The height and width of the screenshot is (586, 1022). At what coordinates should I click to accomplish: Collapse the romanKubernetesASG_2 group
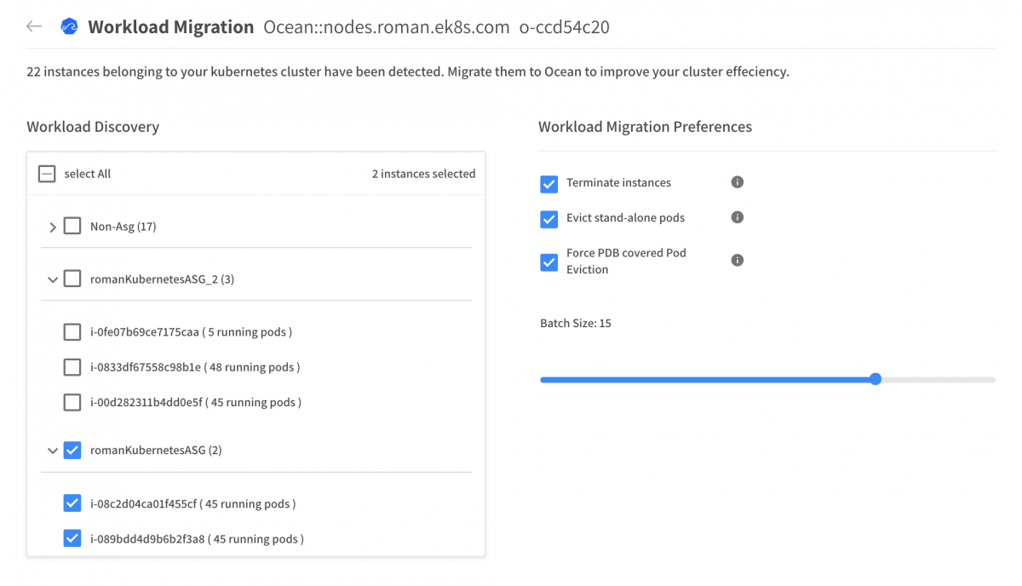pyautogui.click(x=53, y=279)
